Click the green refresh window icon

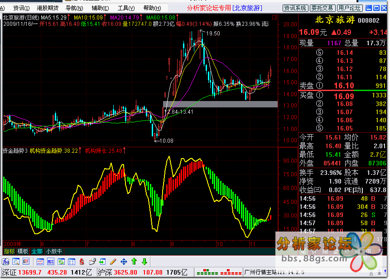61,261
